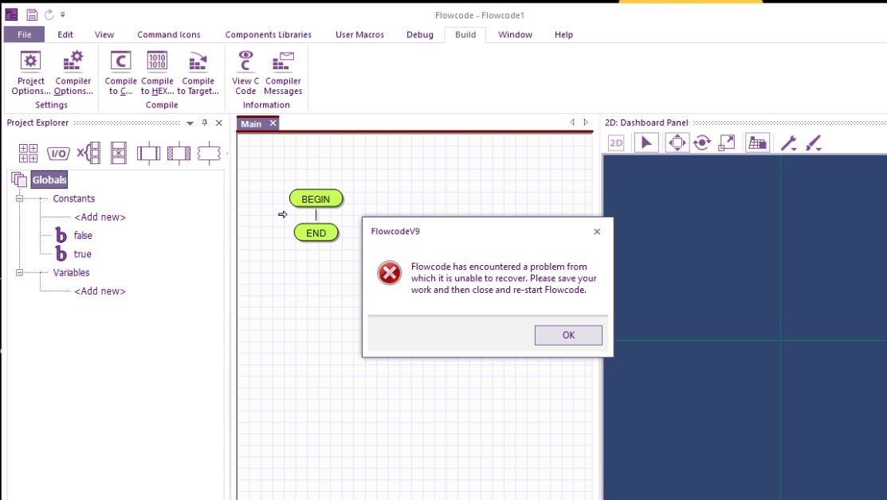Open Compiler Options settings
The height and width of the screenshot is (500, 887).
(x=73, y=73)
